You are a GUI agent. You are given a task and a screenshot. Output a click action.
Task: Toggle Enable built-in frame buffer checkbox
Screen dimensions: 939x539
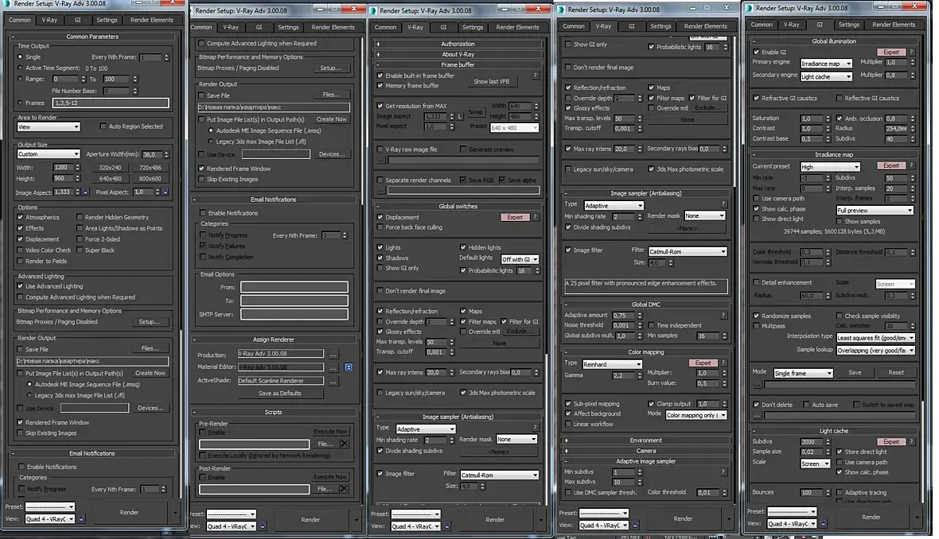[380, 76]
